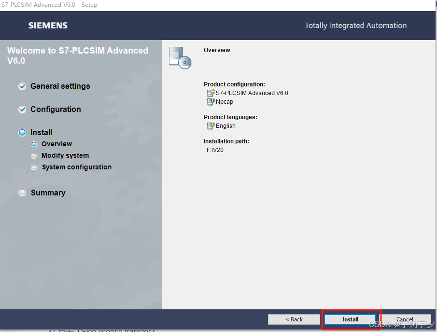Click the S7-PLCSIM Advanced V6.0 product entry
437x332 pixels.
click(252, 93)
